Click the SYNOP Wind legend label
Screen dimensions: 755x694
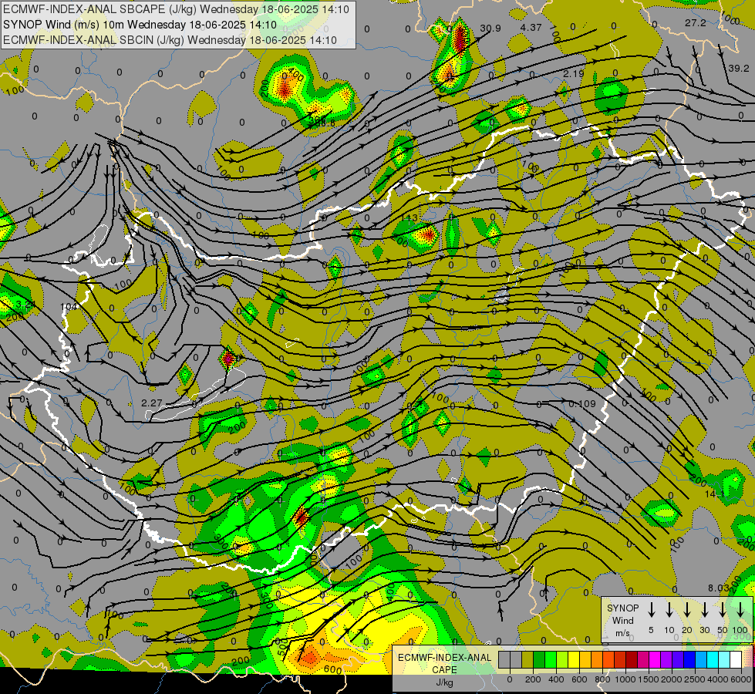coord(622,615)
